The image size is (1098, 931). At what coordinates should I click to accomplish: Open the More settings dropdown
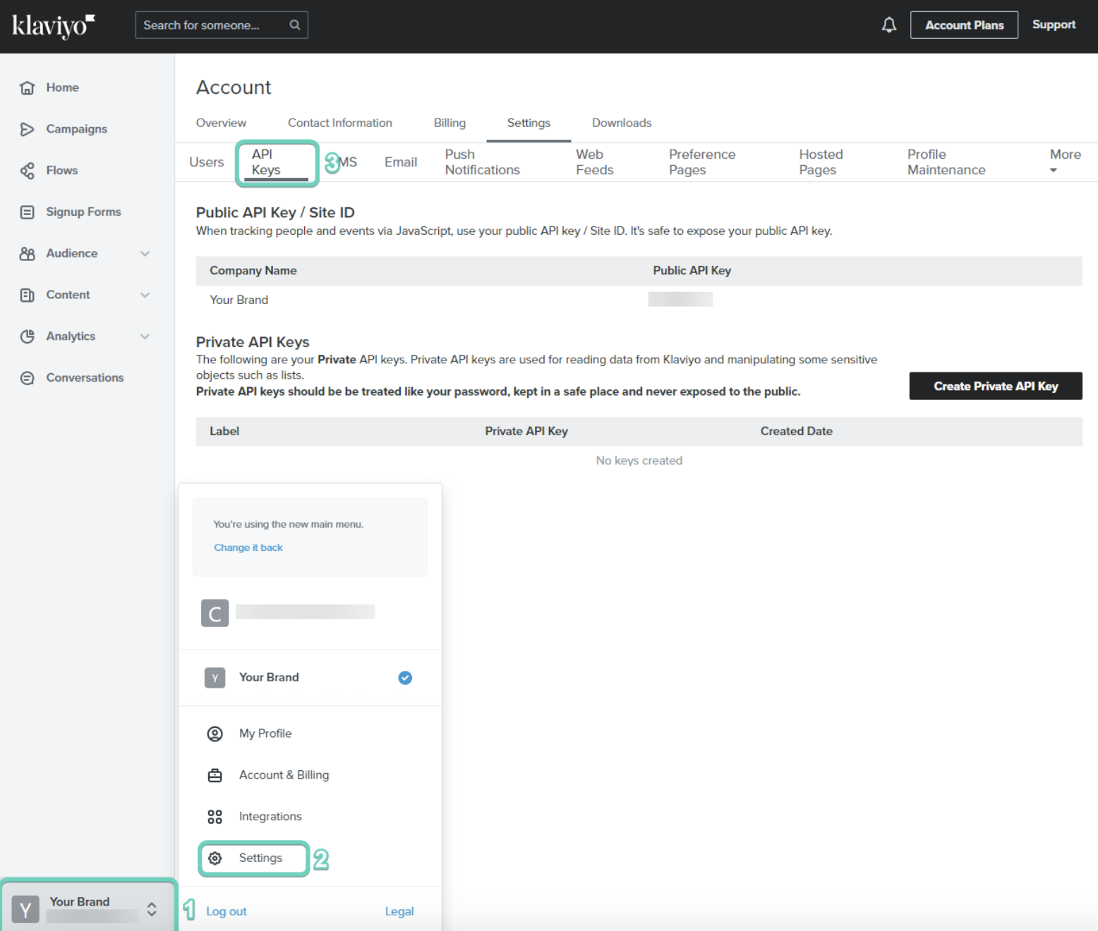click(x=1065, y=162)
